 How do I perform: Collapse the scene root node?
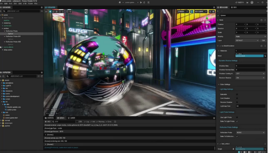pyautogui.click(x=1, y=15)
